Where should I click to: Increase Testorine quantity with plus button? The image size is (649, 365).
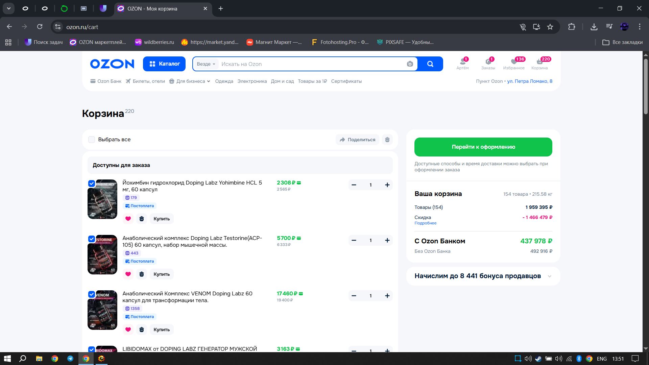pyautogui.click(x=387, y=240)
